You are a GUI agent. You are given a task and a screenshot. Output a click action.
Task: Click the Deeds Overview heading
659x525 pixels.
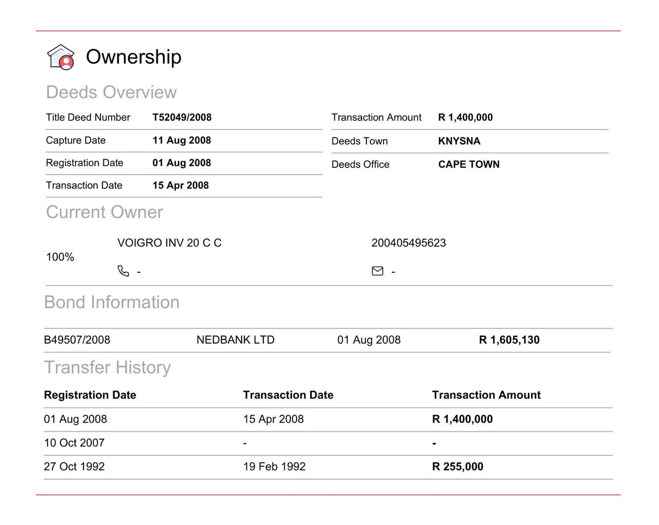click(111, 92)
